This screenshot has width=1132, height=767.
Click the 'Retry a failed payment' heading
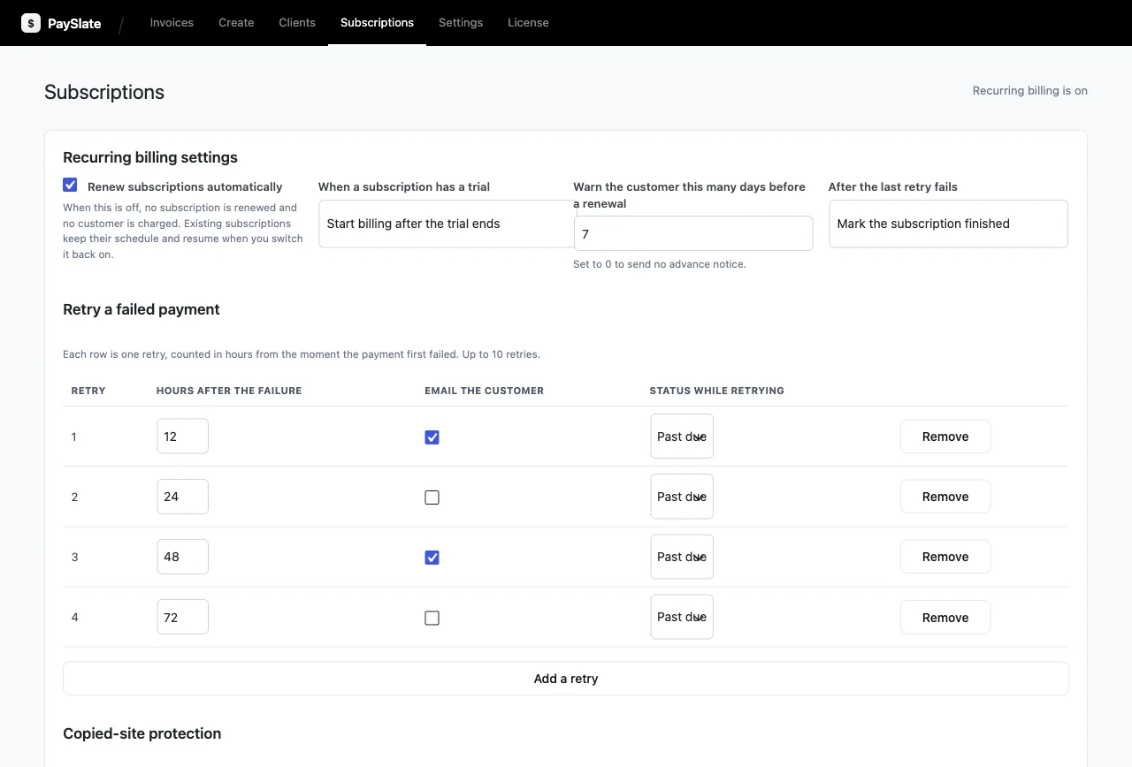click(141, 309)
